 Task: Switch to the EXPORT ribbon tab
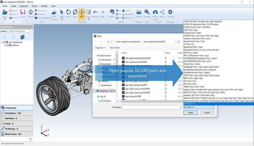44,6
